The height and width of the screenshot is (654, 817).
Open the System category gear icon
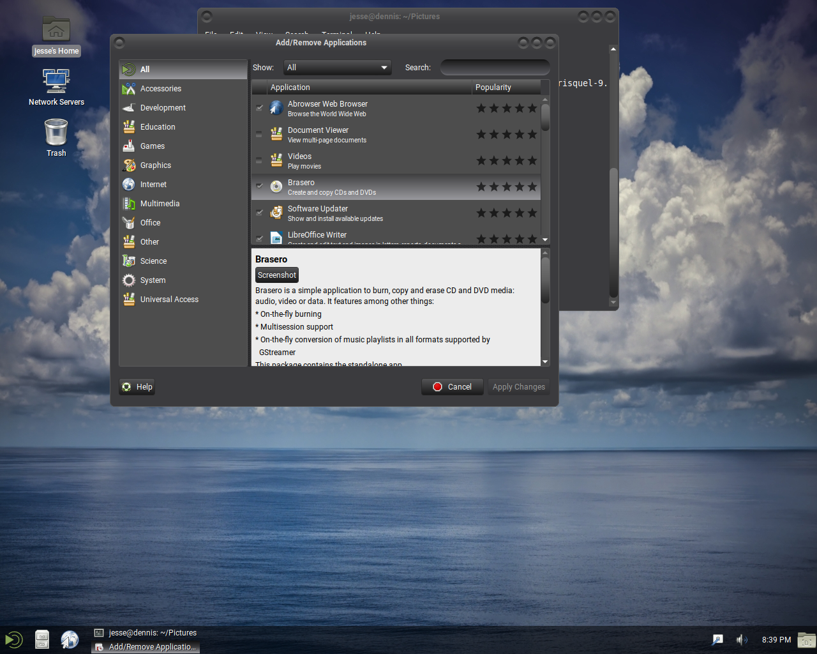129,280
